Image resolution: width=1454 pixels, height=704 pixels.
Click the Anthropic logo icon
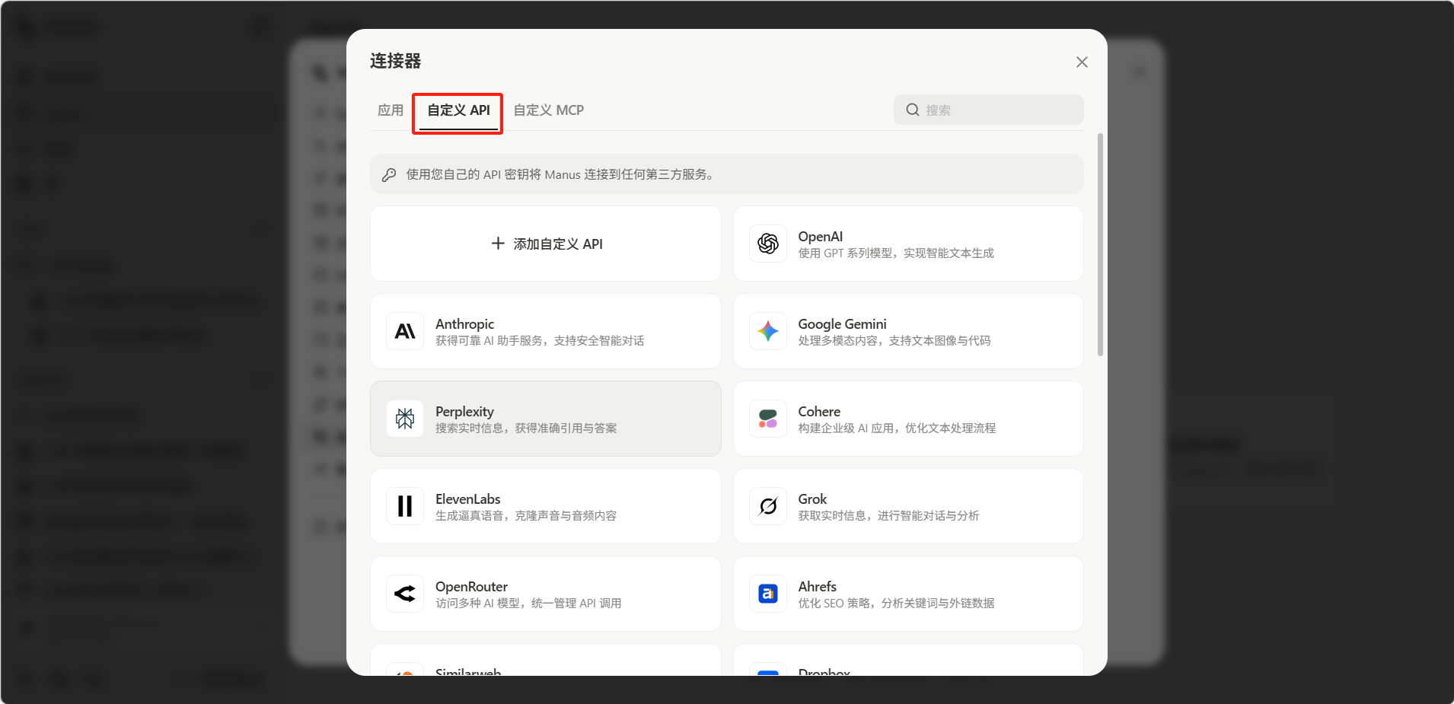click(405, 331)
